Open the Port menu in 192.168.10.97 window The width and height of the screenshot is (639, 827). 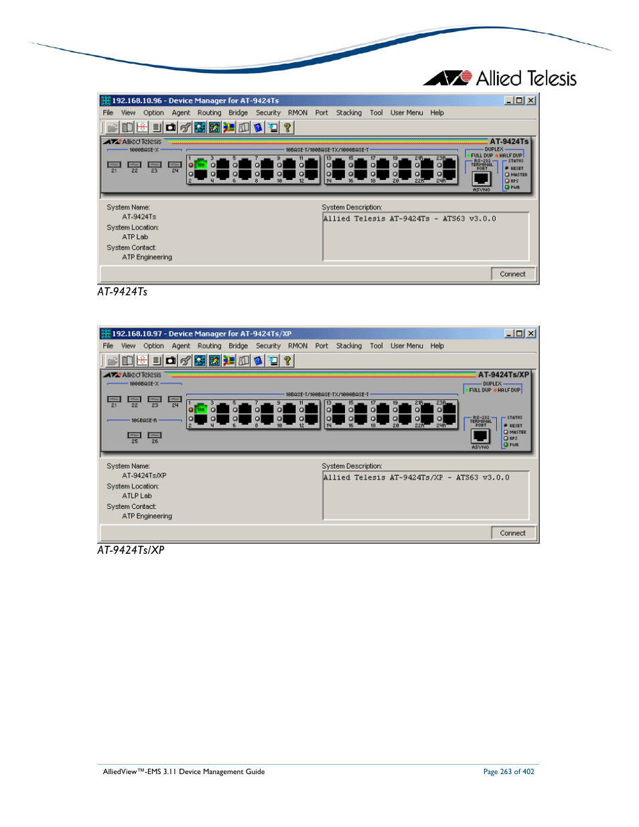pos(322,346)
